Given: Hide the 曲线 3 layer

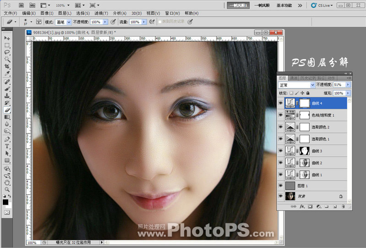Looking at the screenshot, I should point(280,151).
